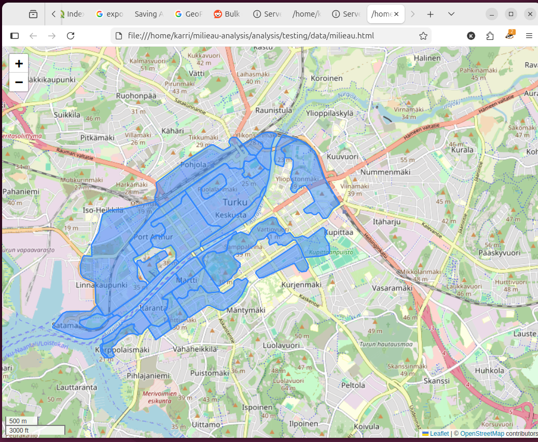Open the extensions puzzle icon
The image size is (538, 442).
490,36
